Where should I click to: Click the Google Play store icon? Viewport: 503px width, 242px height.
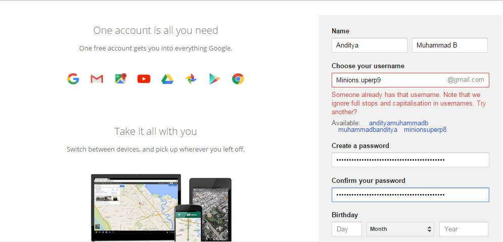[215, 79]
